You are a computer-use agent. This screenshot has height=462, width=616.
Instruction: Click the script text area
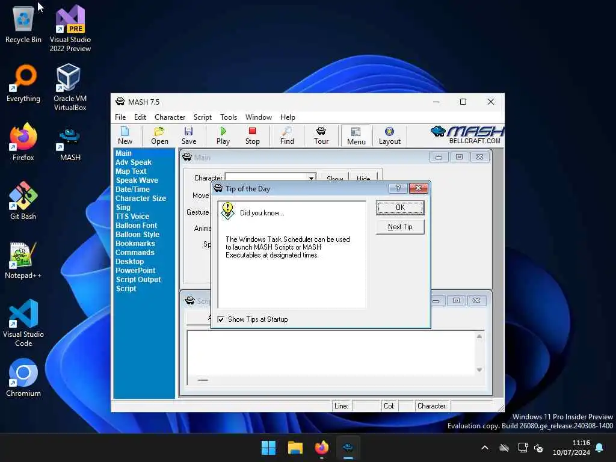(x=331, y=353)
